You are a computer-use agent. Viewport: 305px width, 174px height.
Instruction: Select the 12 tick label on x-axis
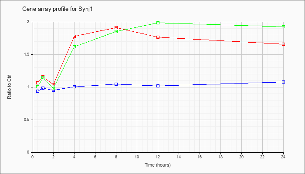pos(158,157)
